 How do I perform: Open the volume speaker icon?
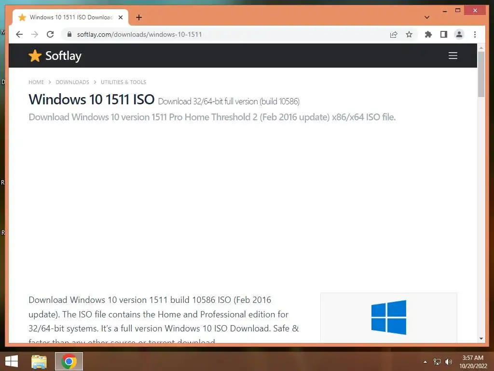pyautogui.click(x=448, y=362)
